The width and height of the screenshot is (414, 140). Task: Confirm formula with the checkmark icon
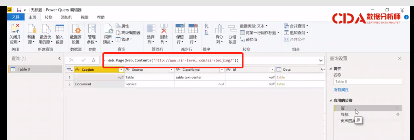click(83, 60)
